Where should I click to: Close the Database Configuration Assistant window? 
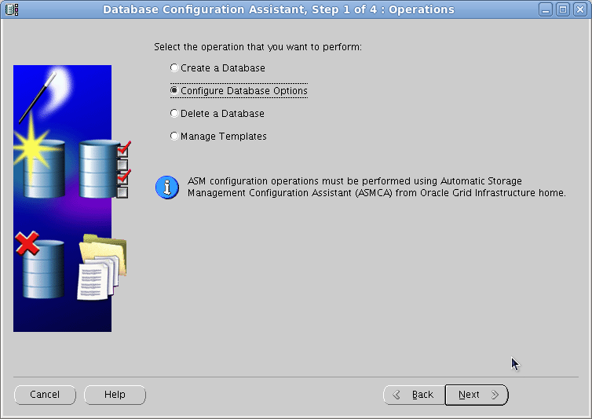580,9
